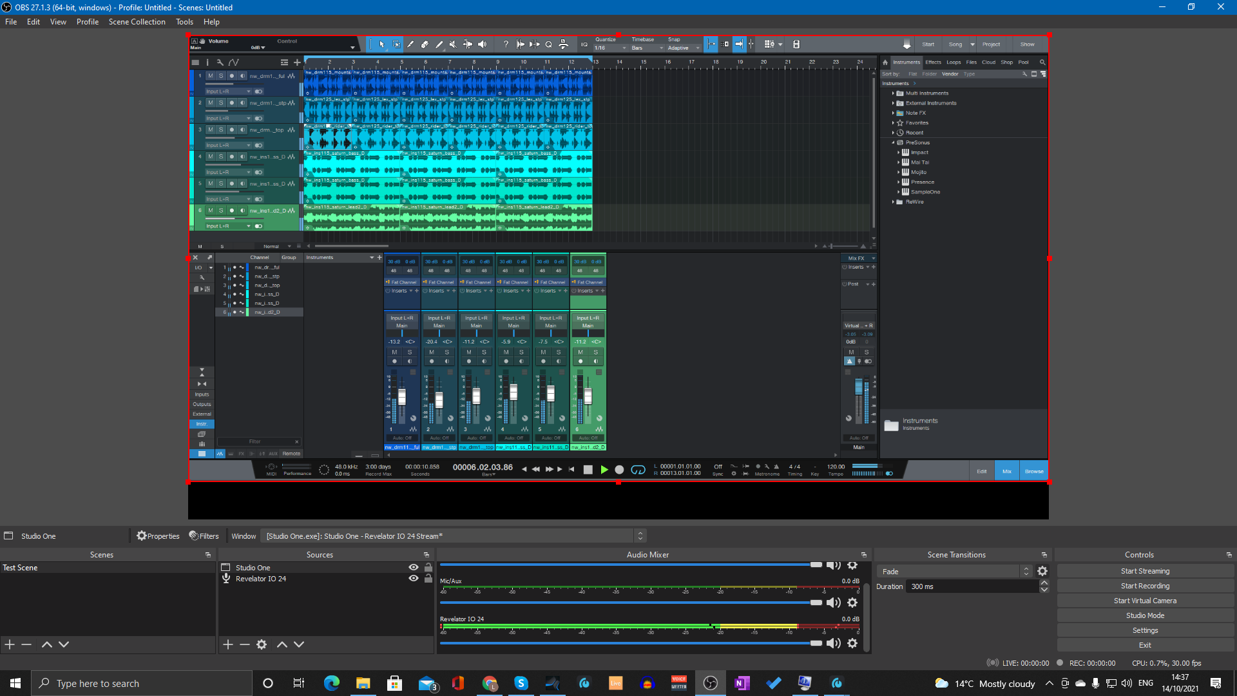Open the Scene Collection menu
This screenshot has height=696, width=1237.
pos(137,22)
